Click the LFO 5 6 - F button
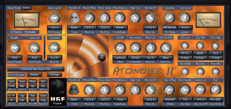This screenshot has height=109, width=231. pyautogui.click(x=12, y=96)
